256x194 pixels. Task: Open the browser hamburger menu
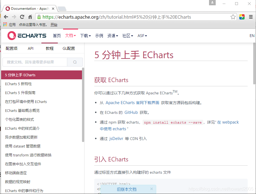[251, 17]
